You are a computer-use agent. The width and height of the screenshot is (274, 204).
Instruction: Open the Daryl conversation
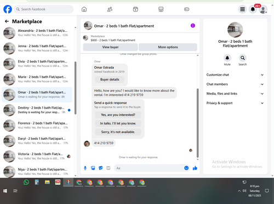click(37, 141)
